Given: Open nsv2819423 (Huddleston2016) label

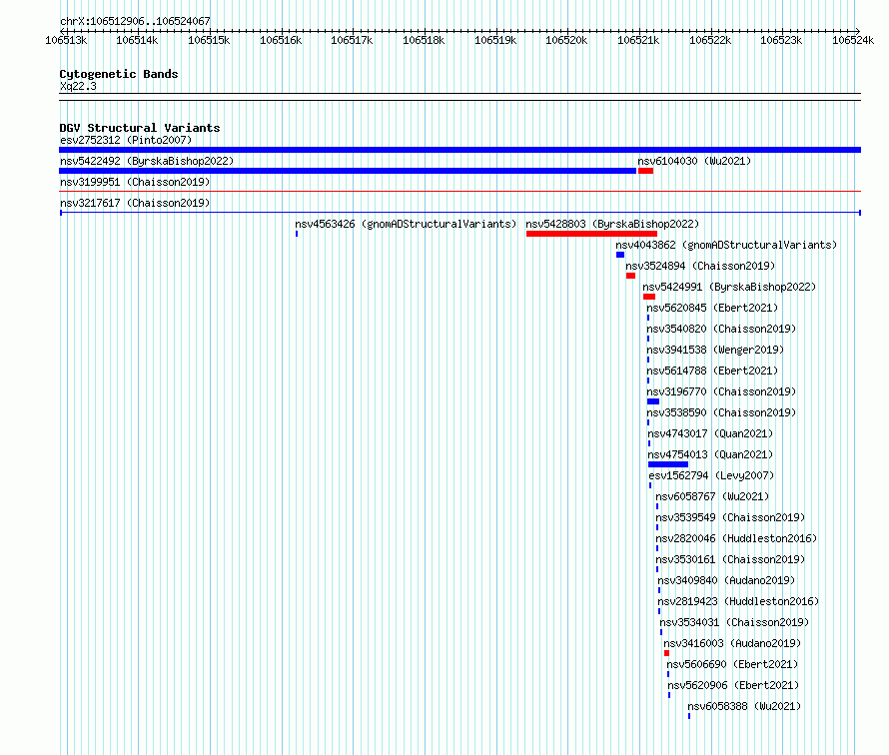Looking at the screenshot, I should (x=739, y=601).
